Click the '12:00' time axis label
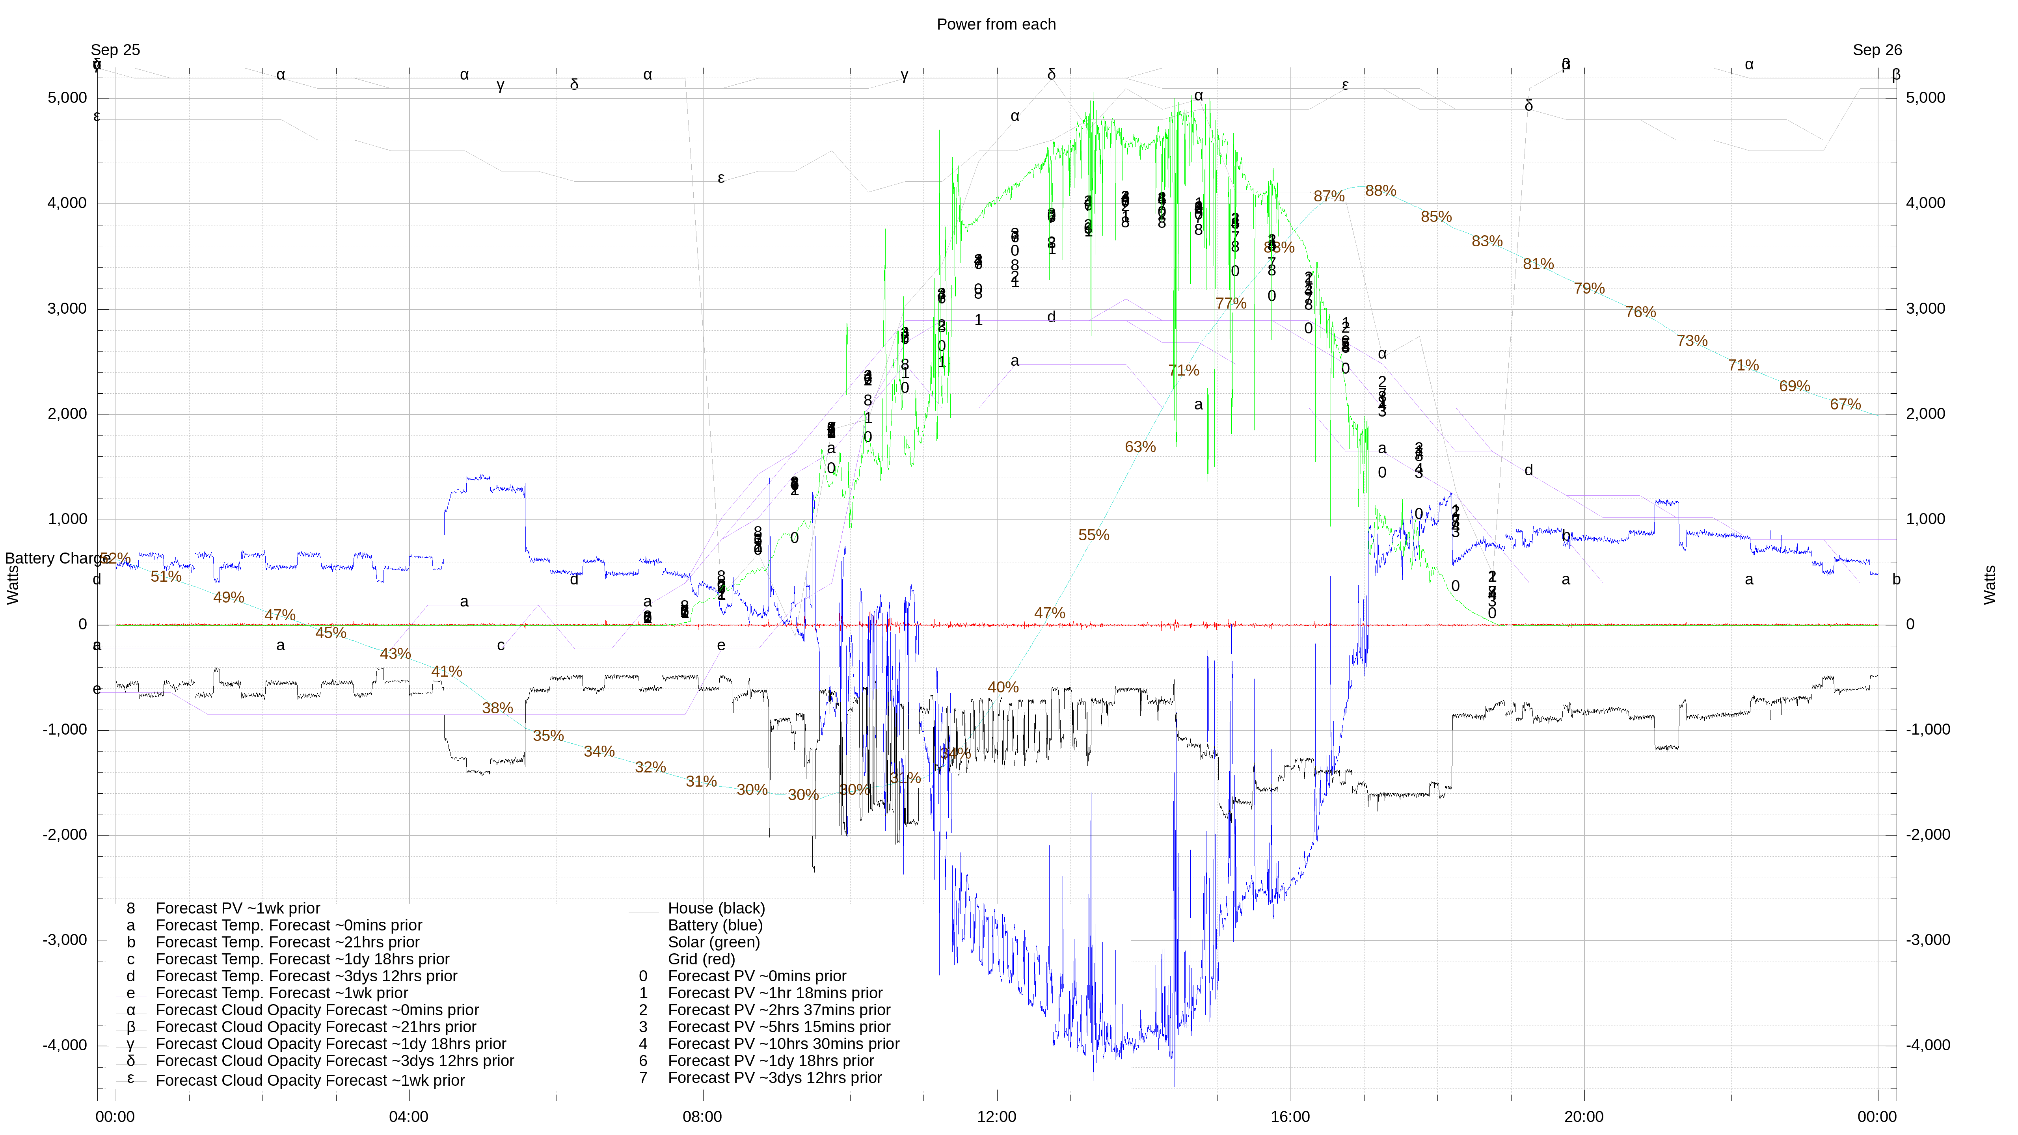The height and width of the screenshot is (1135, 2018). coord(996,1117)
